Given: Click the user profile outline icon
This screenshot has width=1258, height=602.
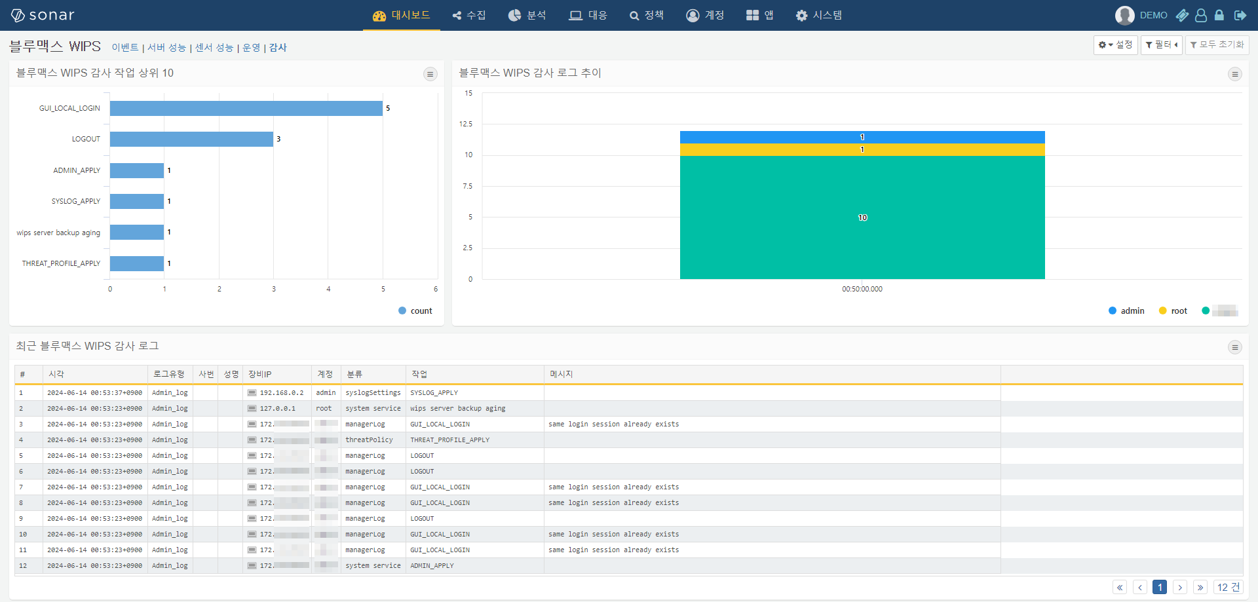Looking at the screenshot, I should coord(1201,15).
